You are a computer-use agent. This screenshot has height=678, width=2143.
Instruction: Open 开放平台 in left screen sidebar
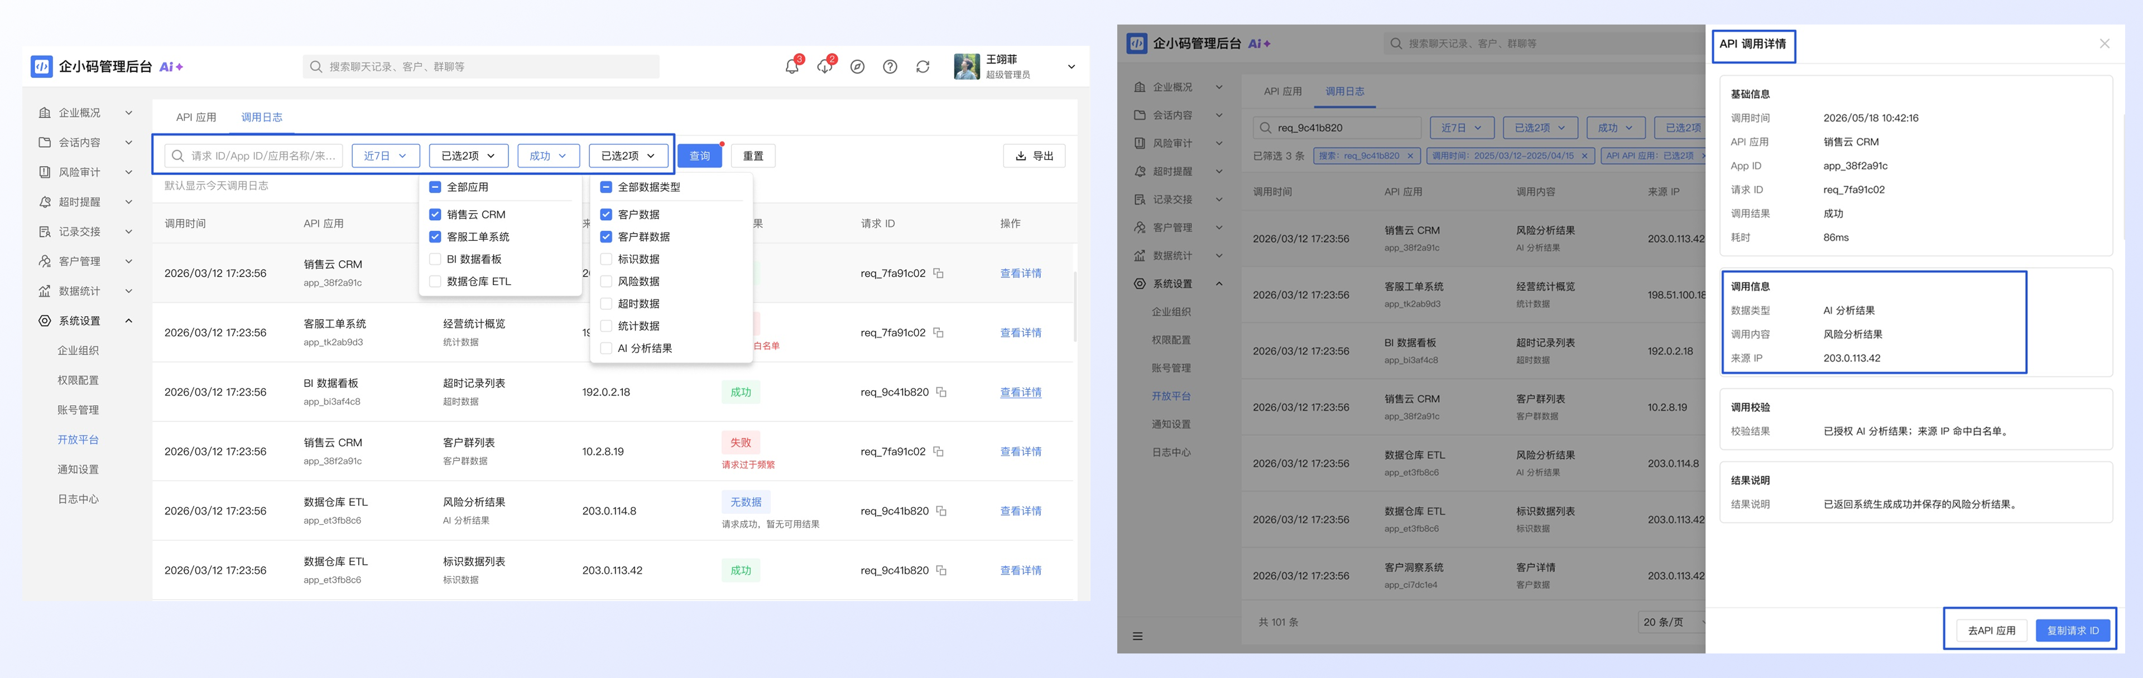point(78,439)
